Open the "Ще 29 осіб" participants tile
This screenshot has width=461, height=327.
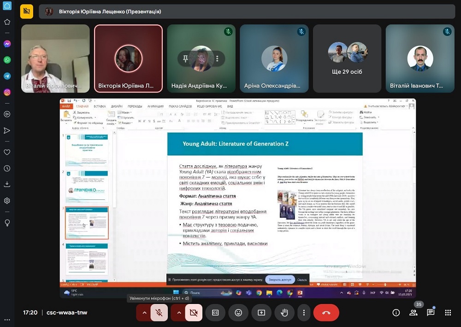pyautogui.click(x=347, y=58)
